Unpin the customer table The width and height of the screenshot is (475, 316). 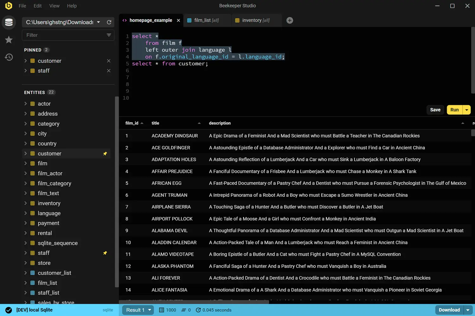109,61
